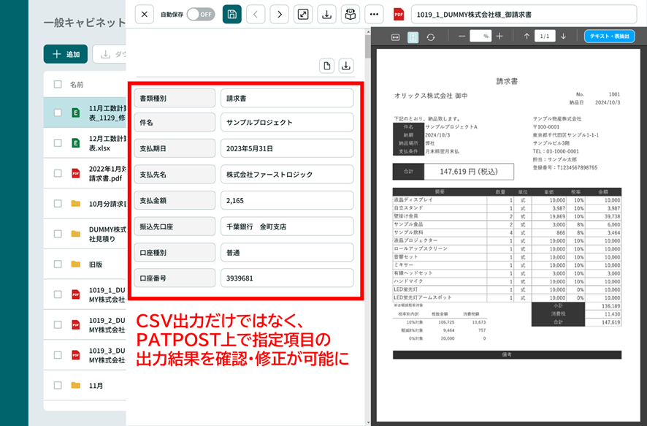
Task: Click the テキスト・表抽出 button
Action: tap(608, 35)
